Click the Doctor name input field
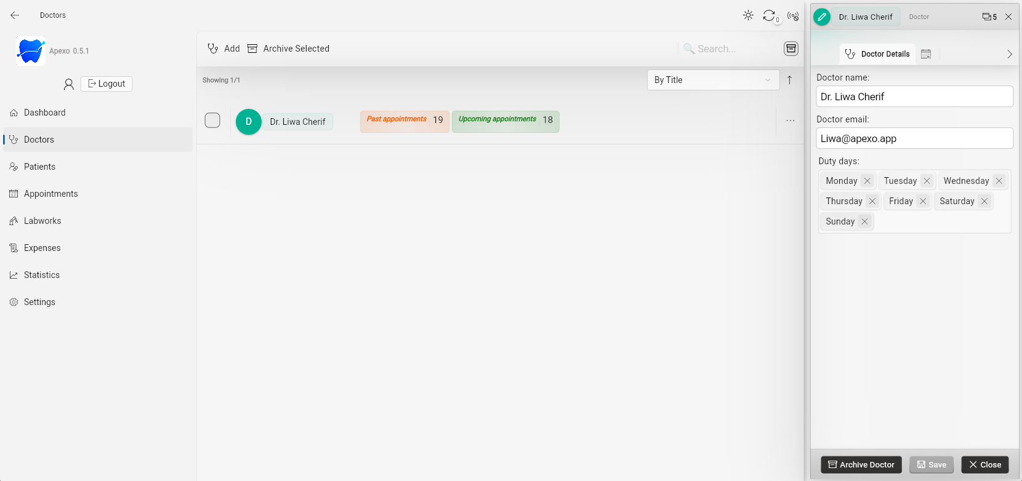The height and width of the screenshot is (481, 1022). pyautogui.click(x=914, y=97)
